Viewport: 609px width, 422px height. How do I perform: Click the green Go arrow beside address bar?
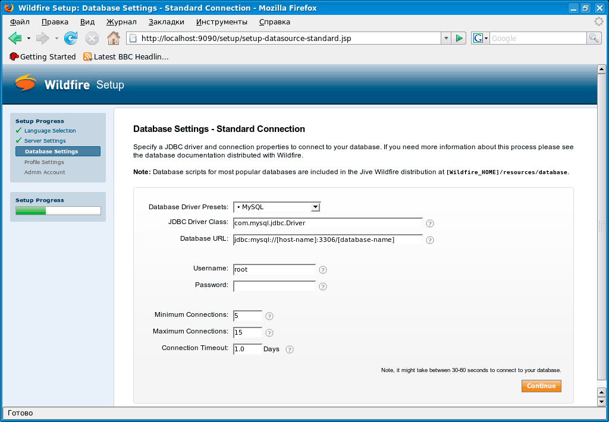tap(459, 38)
